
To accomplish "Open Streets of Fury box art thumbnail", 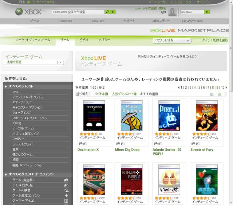I will [207, 116].
